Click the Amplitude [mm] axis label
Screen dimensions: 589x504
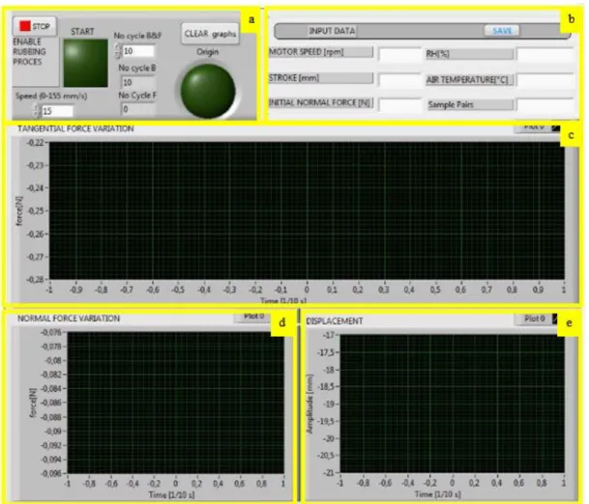[x=309, y=404]
